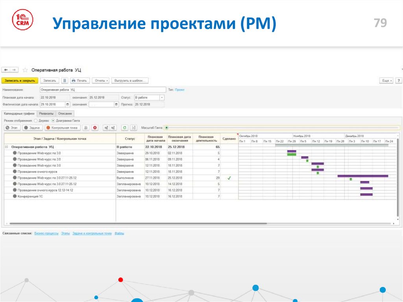
Task: Click task icon of Конференция 1С row
Action: (15, 196)
